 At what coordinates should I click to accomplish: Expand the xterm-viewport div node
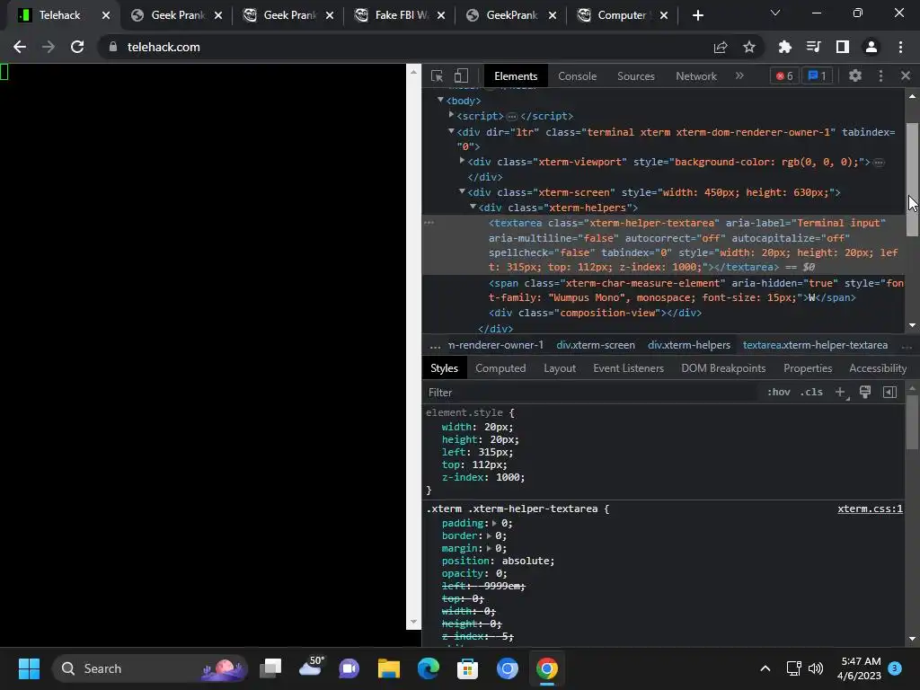(x=463, y=160)
